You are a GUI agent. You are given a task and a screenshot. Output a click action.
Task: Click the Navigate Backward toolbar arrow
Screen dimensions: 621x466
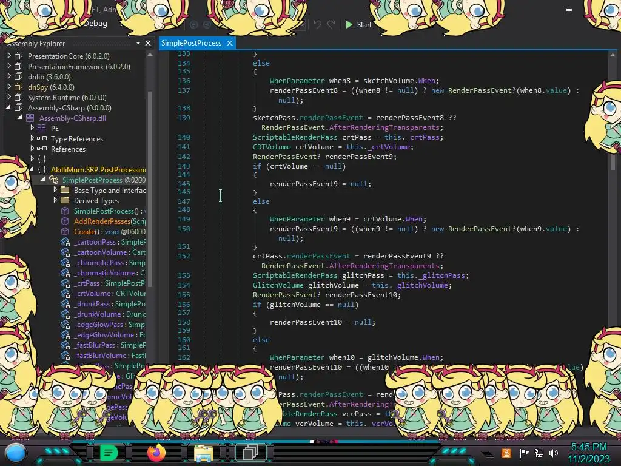click(193, 24)
